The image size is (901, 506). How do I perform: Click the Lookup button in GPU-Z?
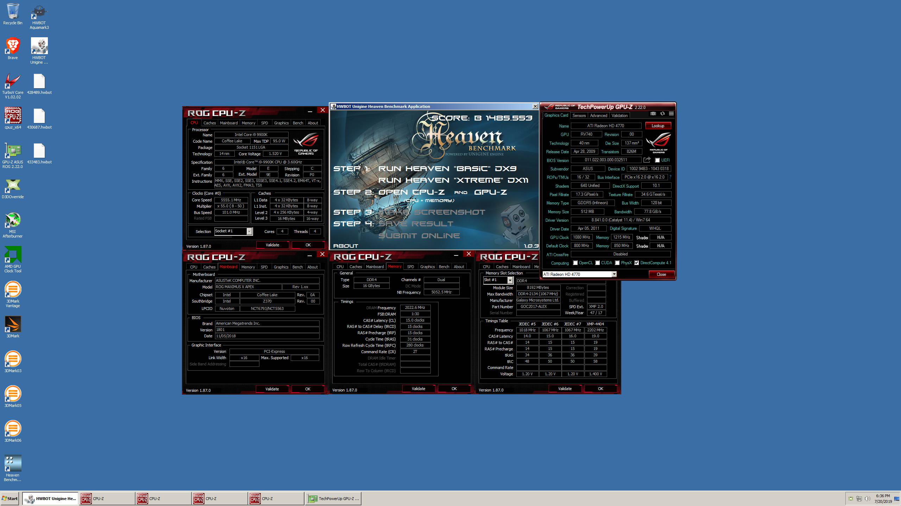(658, 126)
